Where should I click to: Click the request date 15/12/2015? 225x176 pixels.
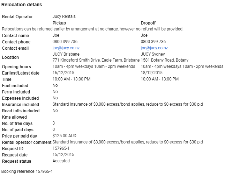click(63, 155)
